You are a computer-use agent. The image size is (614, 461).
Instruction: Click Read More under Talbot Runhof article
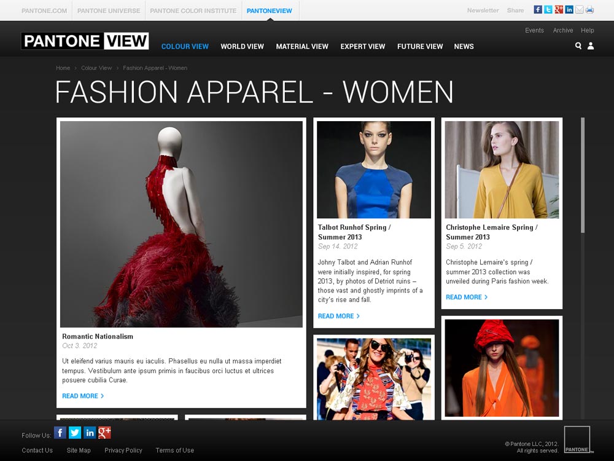click(x=339, y=316)
